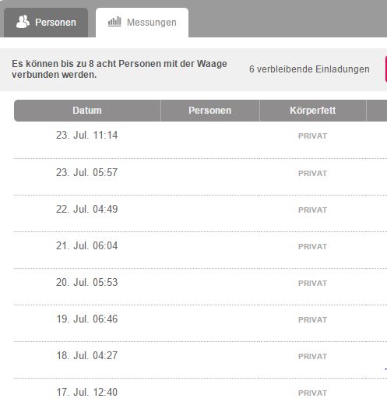387x409 pixels.
Task: Click the Körperfett column header
Action: point(313,111)
